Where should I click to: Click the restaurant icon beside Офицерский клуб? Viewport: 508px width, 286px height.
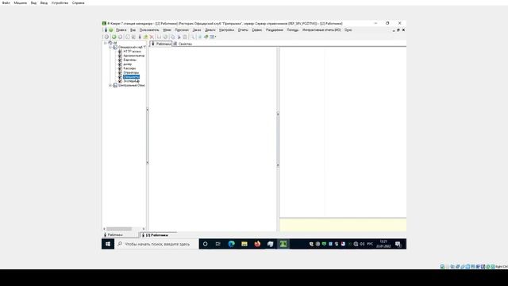point(115,47)
